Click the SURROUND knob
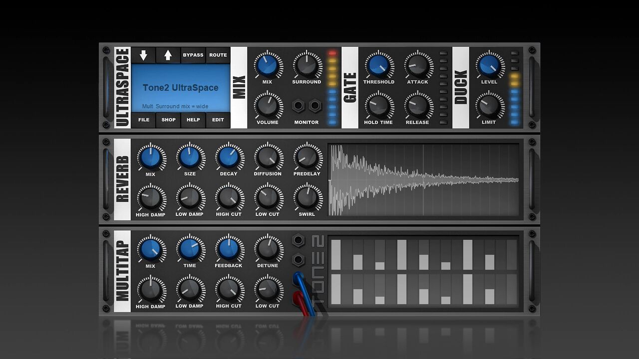Viewport: 639px width, 359px height. (x=307, y=65)
